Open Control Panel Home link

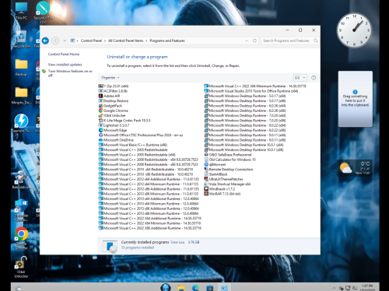coord(64,54)
